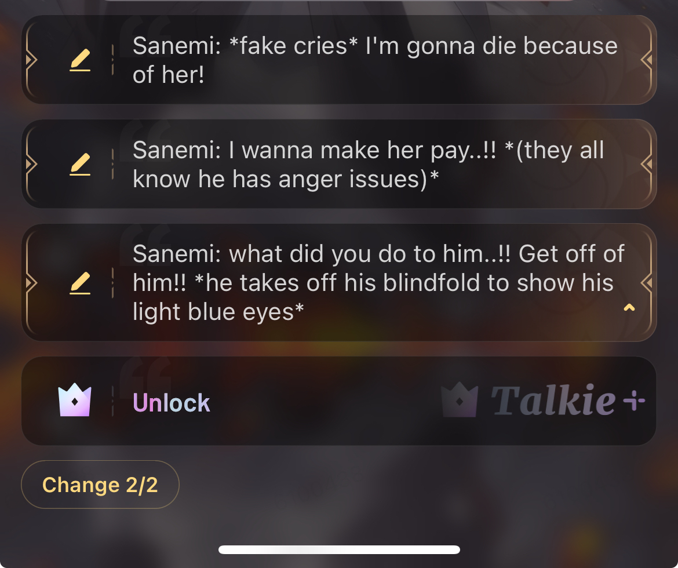Image resolution: width=678 pixels, height=568 pixels.
Task: Collapse suggestions using the yellow up caret
Action: pyautogui.click(x=629, y=308)
